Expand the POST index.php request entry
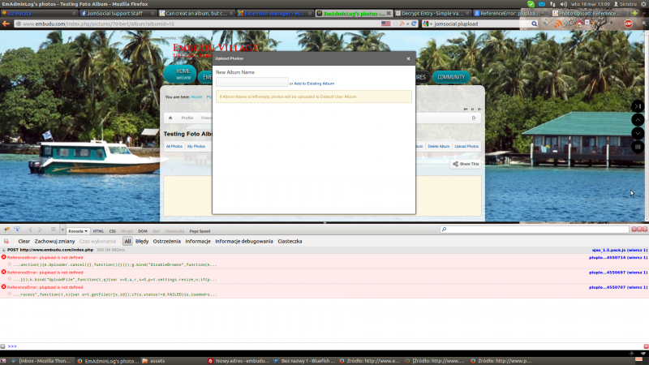 pyautogui.click(x=4, y=250)
